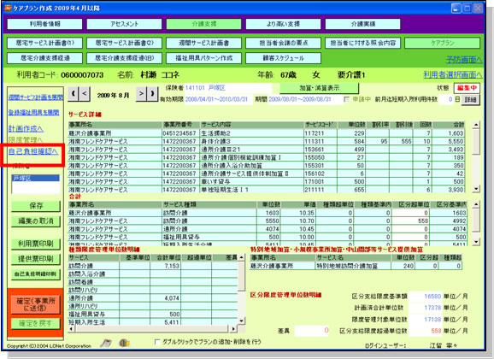Click the up arrow of 合計 table scrollbar
The height and width of the screenshot is (359, 494).
tap(476, 205)
